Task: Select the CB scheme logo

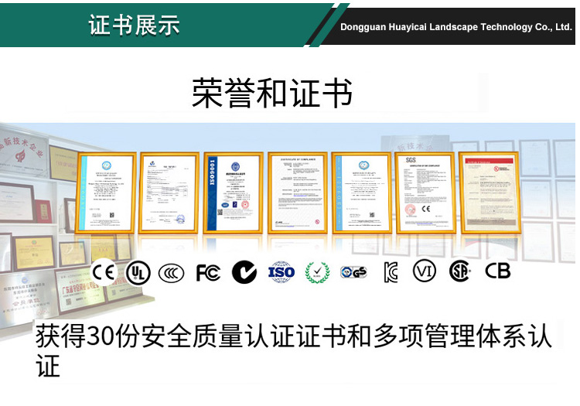Action: (497, 271)
